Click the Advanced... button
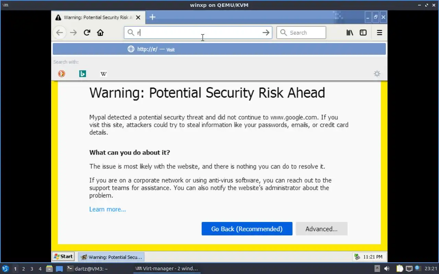The width and height of the screenshot is (439, 274). coord(321,229)
